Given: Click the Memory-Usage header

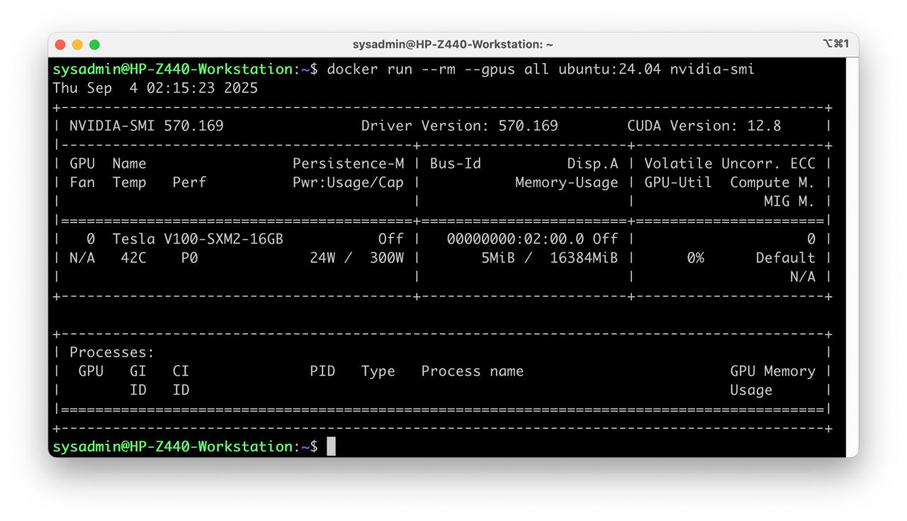Looking at the screenshot, I should click(x=567, y=183).
